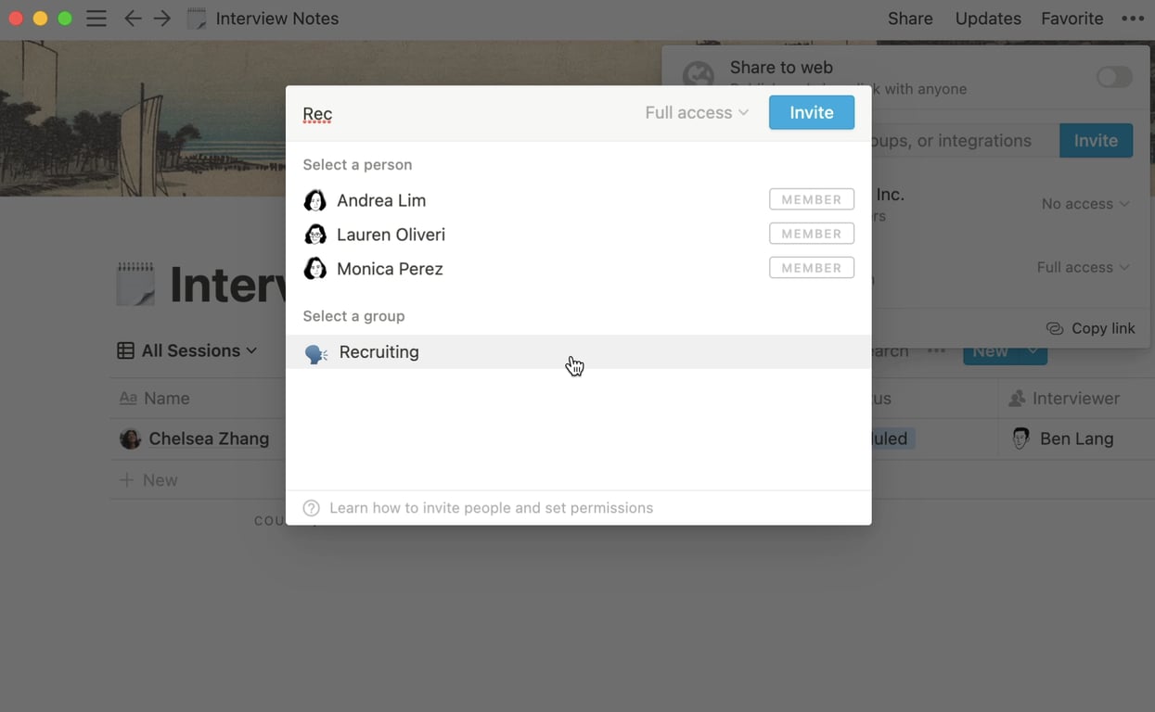
Task: Click the Recruiting group megaphone icon
Action: tap(316, 353)
